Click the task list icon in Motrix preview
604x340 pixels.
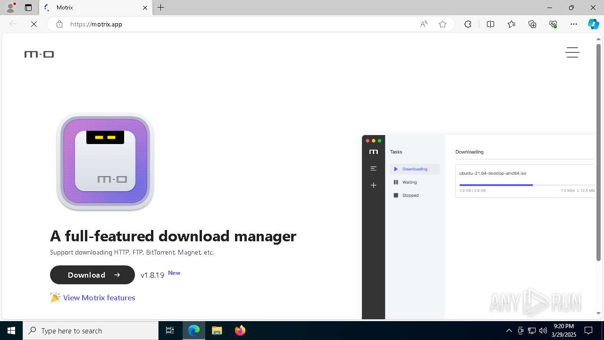pyautogui.click(x=373, y=169)
